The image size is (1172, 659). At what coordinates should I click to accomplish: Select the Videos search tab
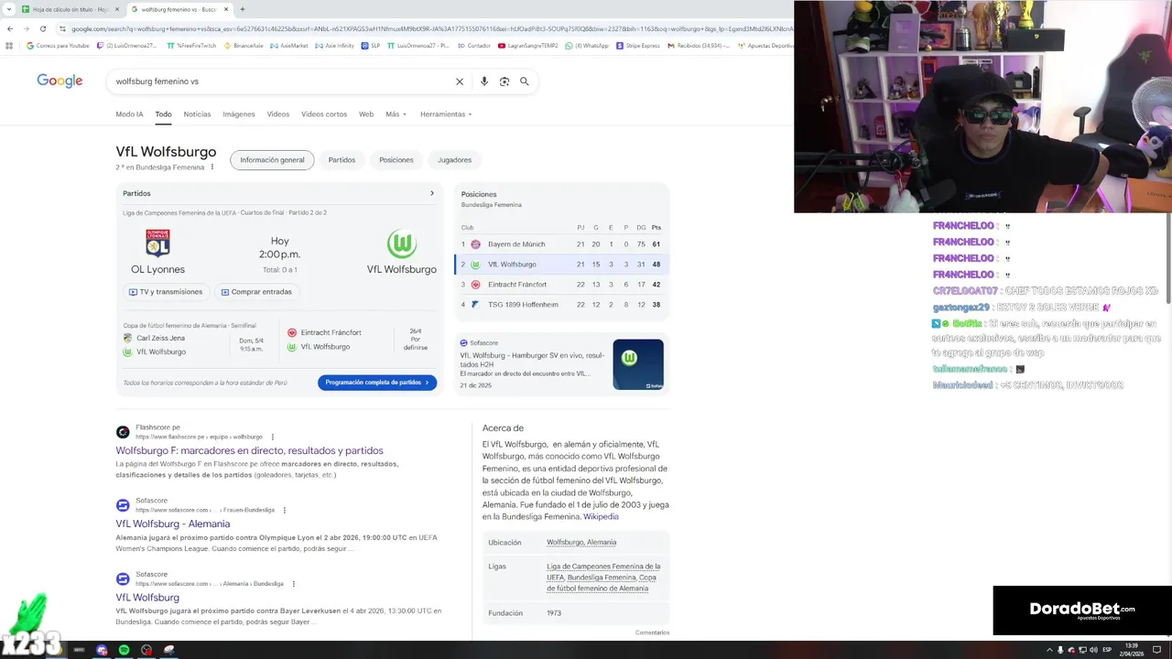278,114
